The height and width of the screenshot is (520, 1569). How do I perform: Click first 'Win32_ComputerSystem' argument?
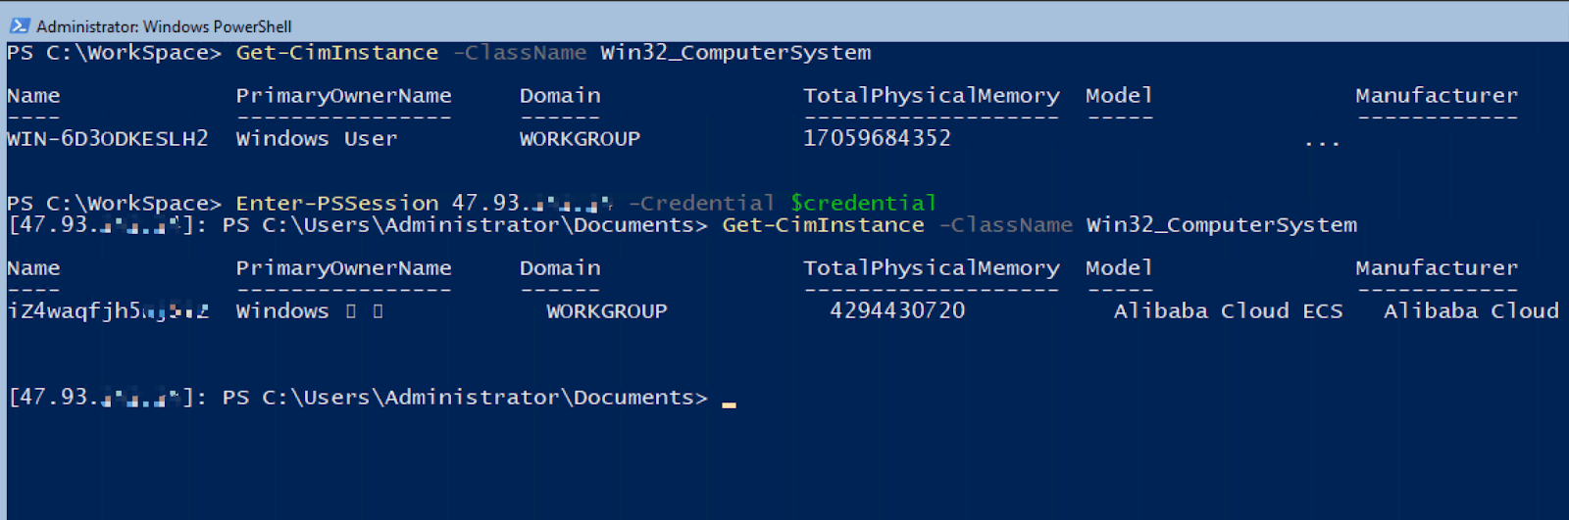coord(735,53)
